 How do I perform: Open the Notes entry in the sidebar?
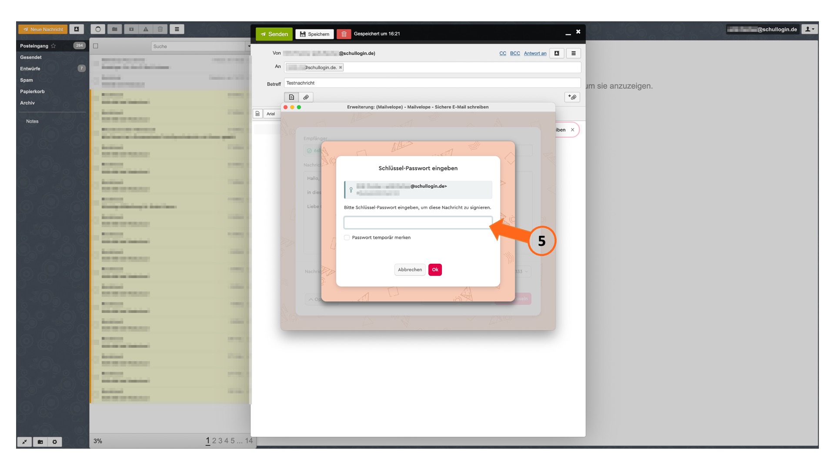pyautogui.click(x=32, y=121)
